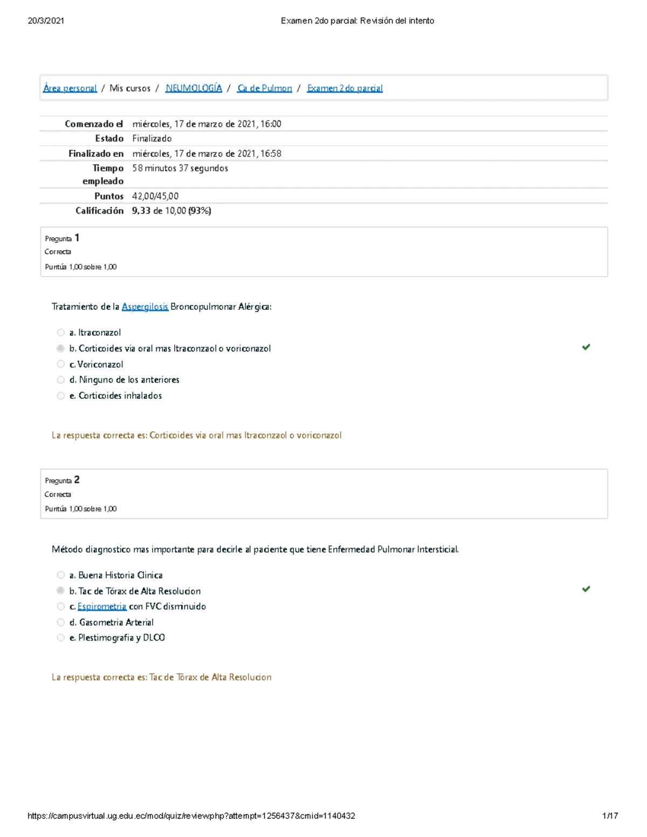
Task: Pick d. Gasometria Arterial radio button
Action: coord(61,622)
